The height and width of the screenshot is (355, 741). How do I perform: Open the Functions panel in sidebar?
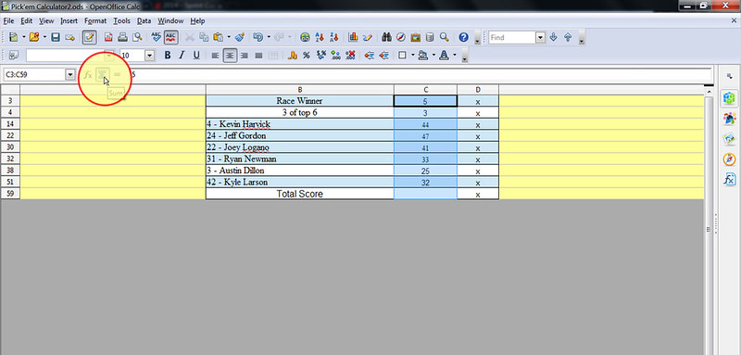point(729,179)
